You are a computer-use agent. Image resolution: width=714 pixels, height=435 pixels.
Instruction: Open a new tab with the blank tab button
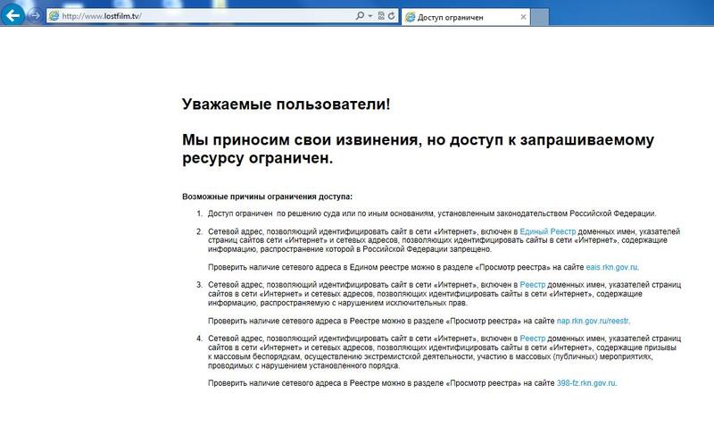(540, 17)
